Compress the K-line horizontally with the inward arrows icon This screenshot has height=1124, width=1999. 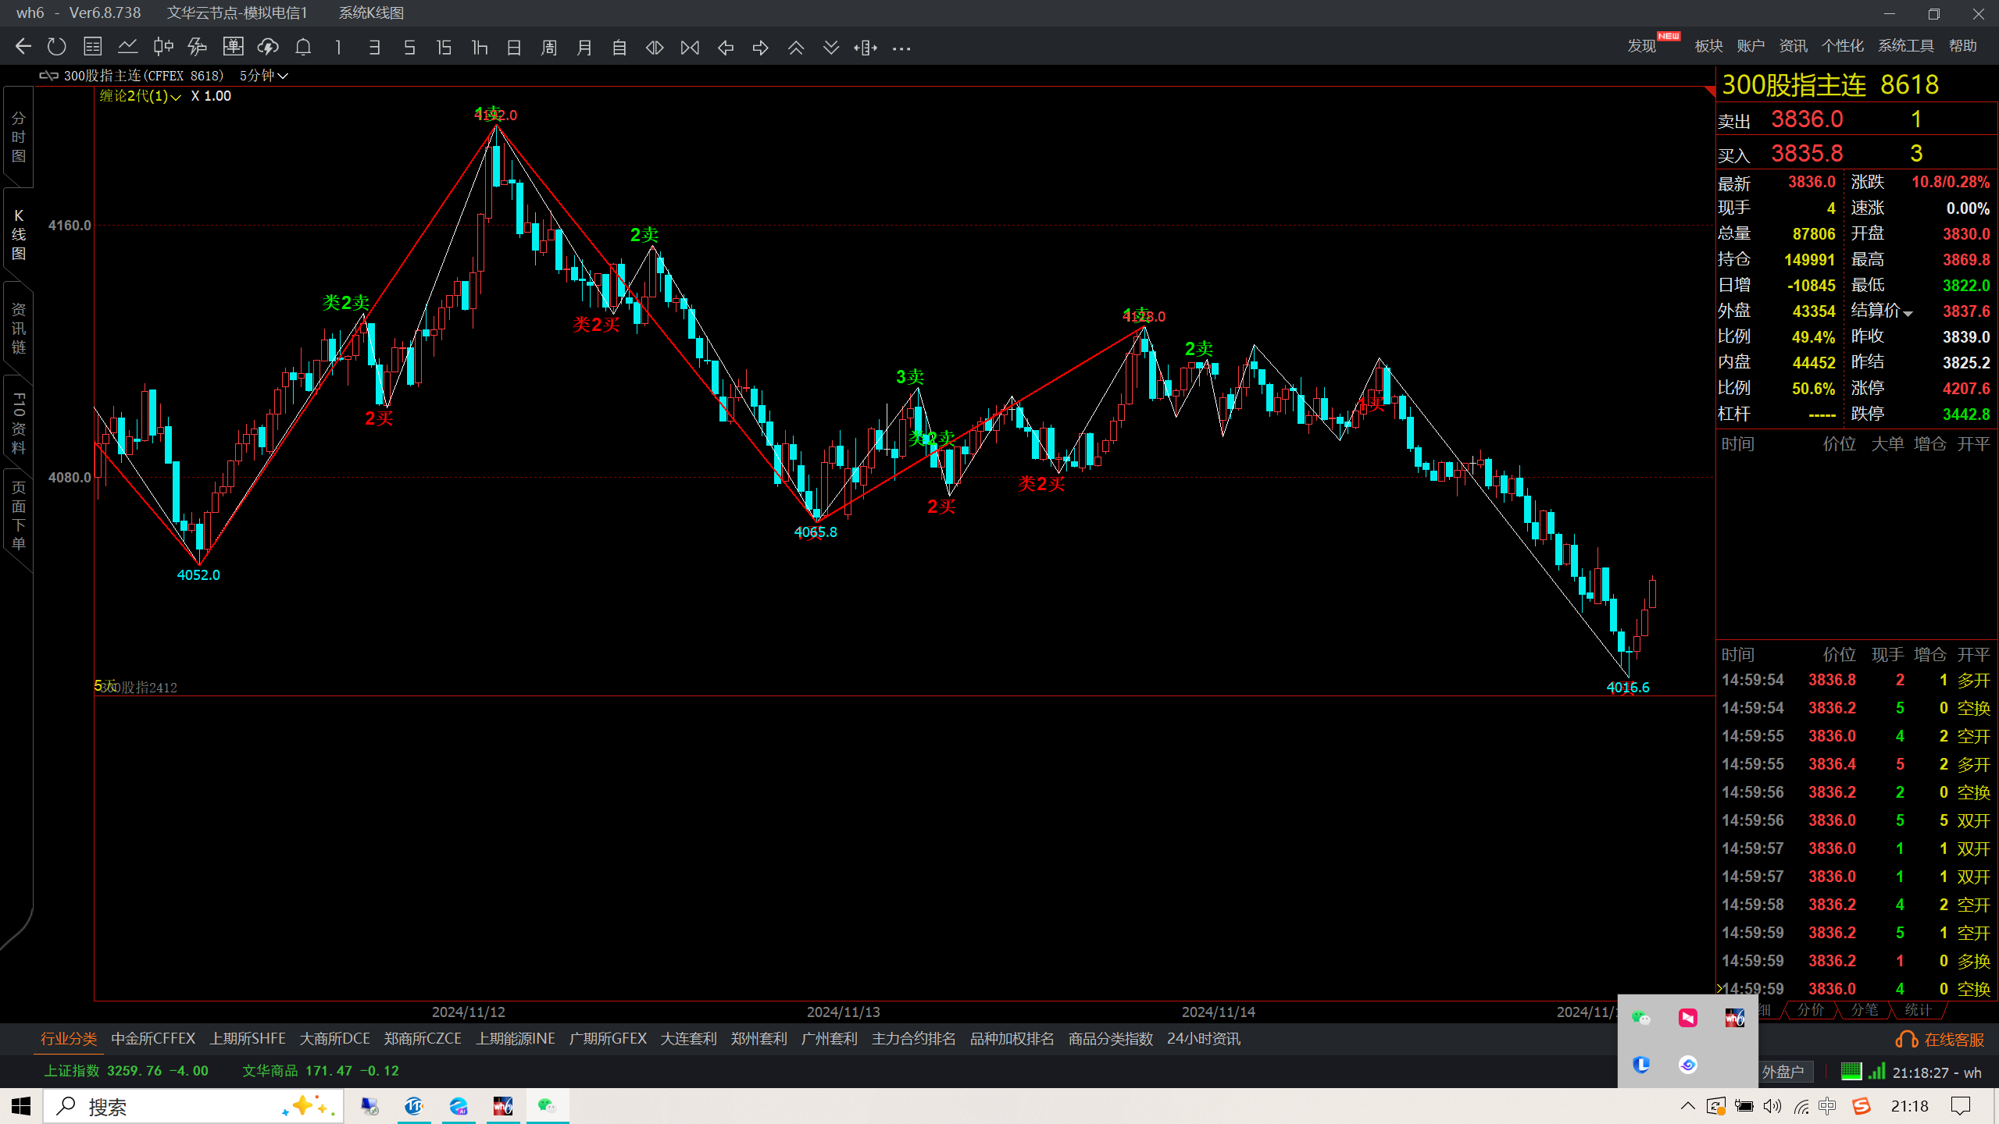pyautogui.click(x=690, y=48)
